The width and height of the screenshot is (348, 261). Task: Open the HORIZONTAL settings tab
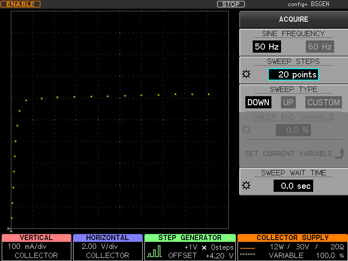pos(107,238)
